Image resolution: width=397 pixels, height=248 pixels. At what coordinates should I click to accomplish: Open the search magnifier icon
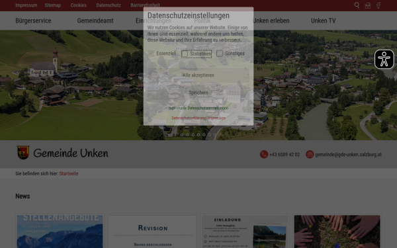click(357, 5)
